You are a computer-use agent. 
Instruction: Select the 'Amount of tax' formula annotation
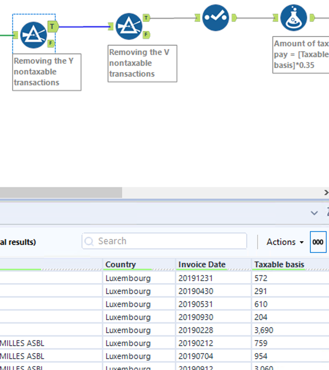[x=301, y=54]
